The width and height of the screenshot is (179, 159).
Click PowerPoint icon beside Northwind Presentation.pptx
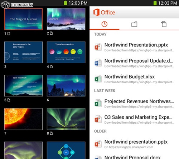pos(98,47)
